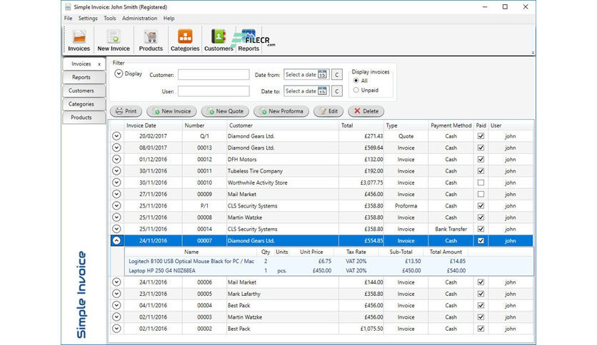This screenshot has width=597, height=345.
Task: Toggle Paid checkbox for invoice 00007
Action: [481, 240]
